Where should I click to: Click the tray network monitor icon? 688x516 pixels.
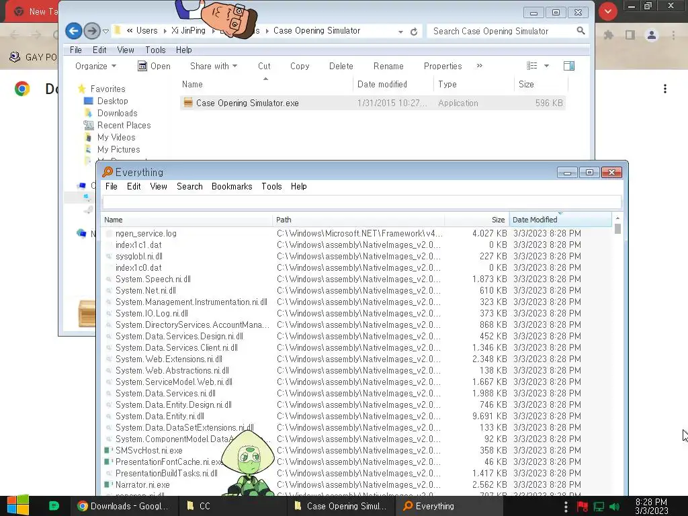click(599, 507)
